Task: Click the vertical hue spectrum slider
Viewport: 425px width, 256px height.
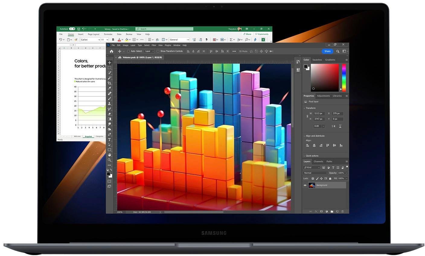Action: pos(344,77)
